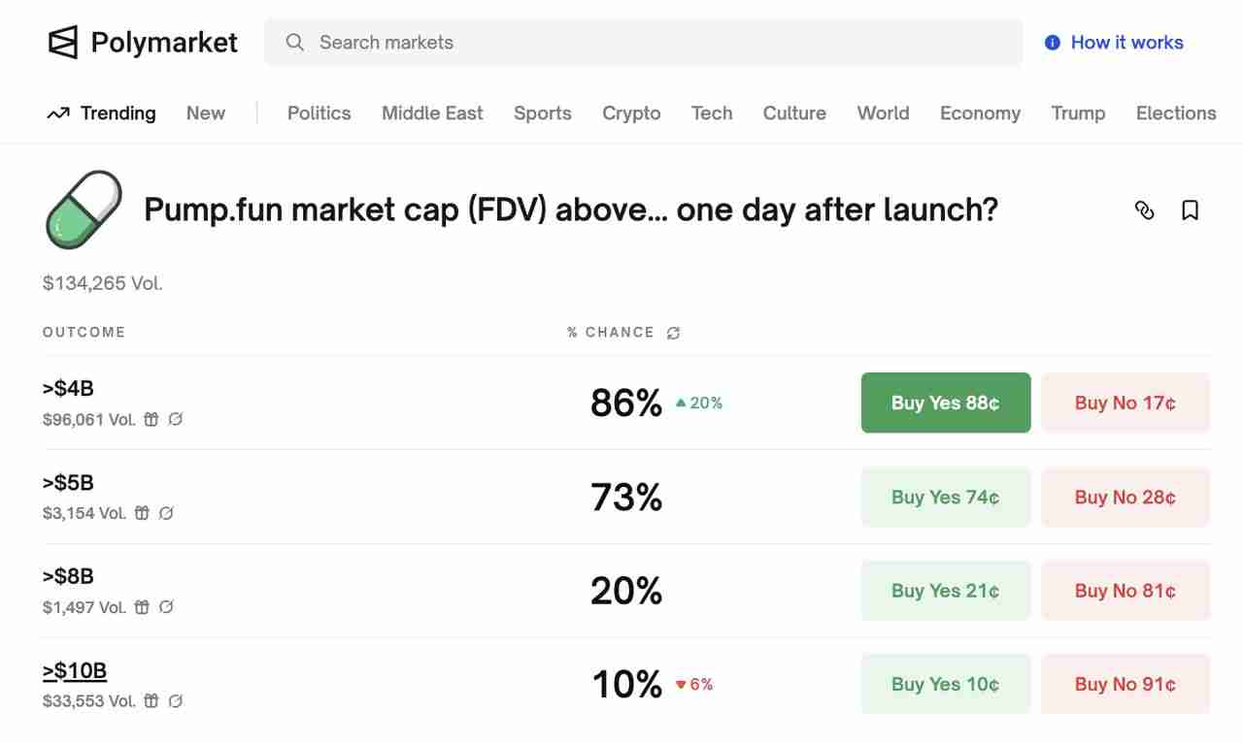Buy No at 81¢ for >$8B
Viewport: 1243px width, 743px height.
click(x=1125, y=590)
